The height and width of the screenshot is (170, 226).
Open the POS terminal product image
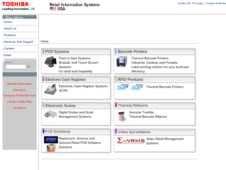click(x=50, y=62)
